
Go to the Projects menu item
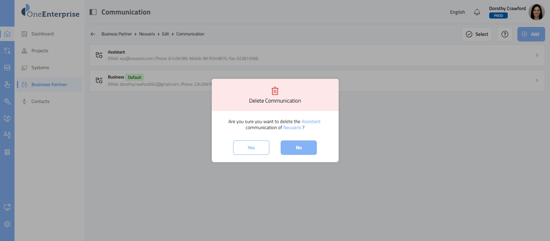(39, 51)
